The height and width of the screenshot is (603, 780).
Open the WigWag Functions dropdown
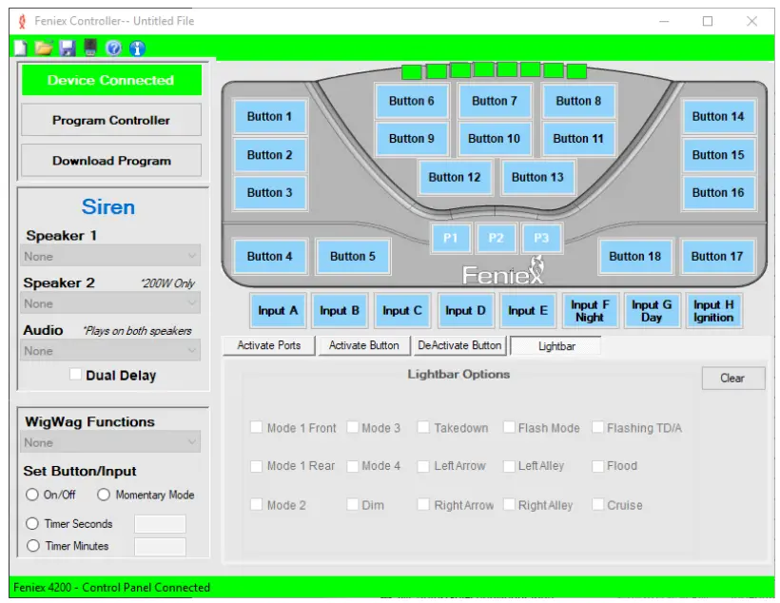pyautogui.click(x=110, y=442)
